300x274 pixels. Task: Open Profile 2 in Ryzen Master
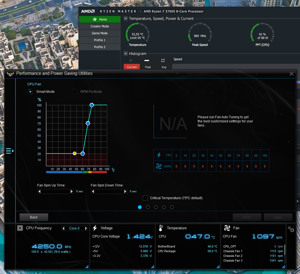point(100,47)
